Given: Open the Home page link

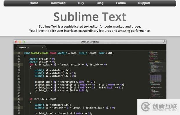Looking at the screenshot, I should click(34, 3).
